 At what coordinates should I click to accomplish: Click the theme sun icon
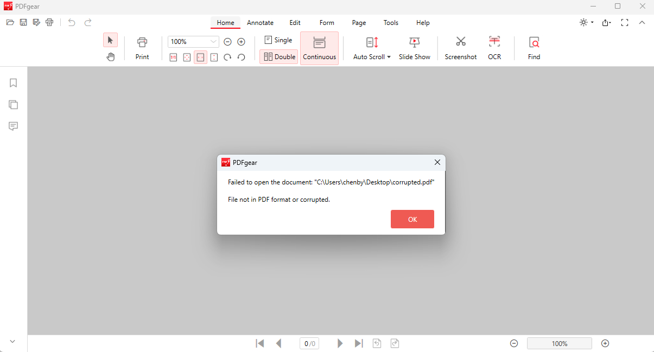(x=583, y=22)
